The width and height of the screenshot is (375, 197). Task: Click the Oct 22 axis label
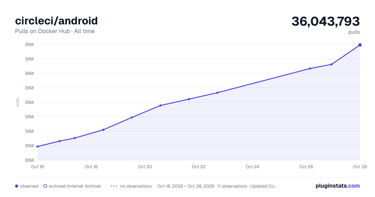pos(199,167)
